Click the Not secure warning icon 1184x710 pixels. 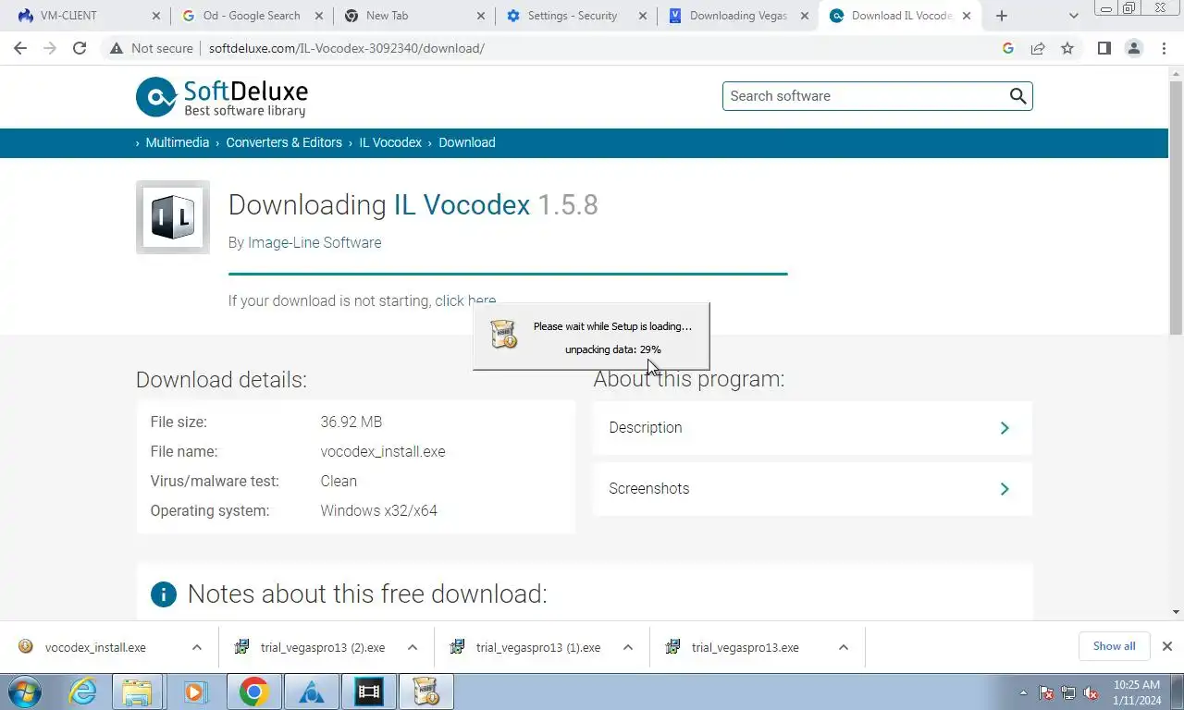117,48
